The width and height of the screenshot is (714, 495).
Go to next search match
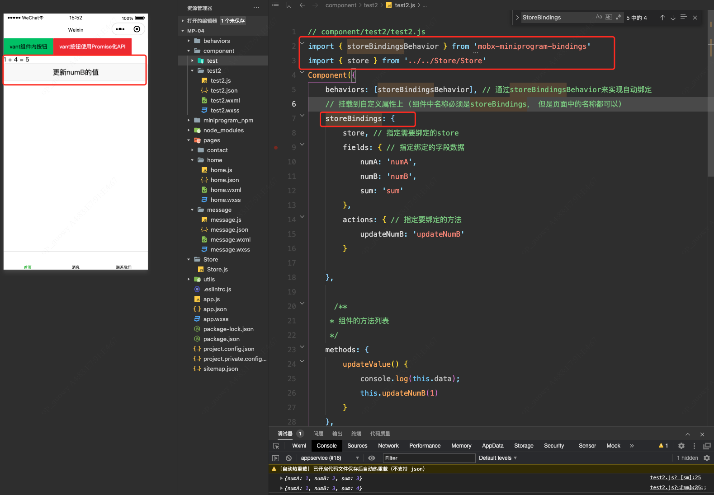pos(673,18)
